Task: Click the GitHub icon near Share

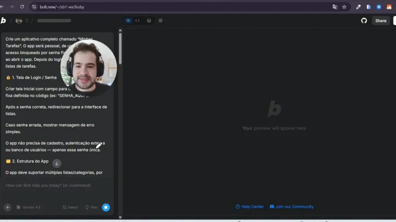Action: point(364,20)
